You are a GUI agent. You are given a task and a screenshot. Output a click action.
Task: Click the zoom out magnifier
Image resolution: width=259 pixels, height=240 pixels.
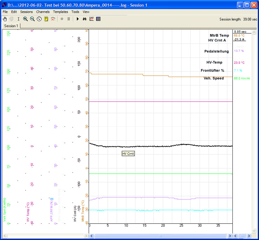32,19
